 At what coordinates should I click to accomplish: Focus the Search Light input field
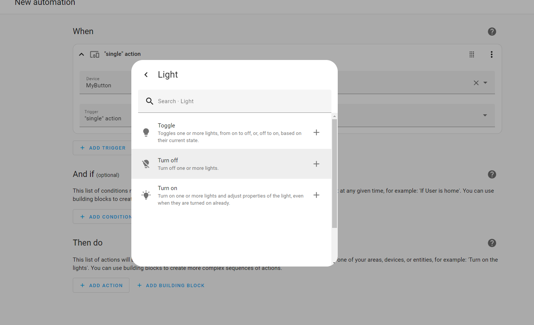click(240, 101)
